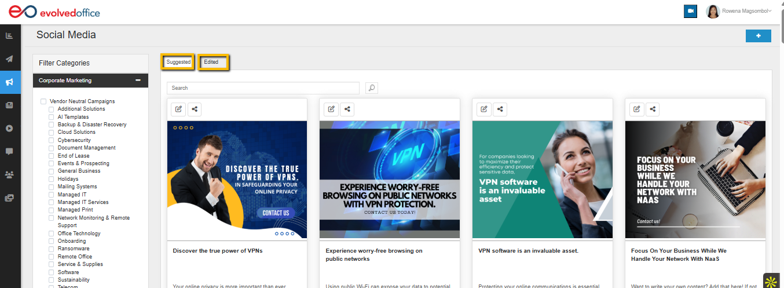The image size is (784, 288).
Task: Click the video camera icon in header
Action: coord(690,11)
